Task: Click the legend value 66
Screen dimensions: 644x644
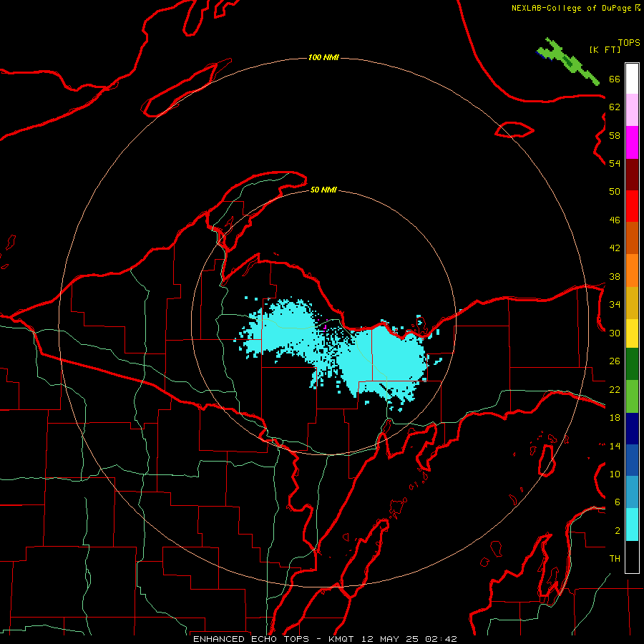Action: click(615, 79)
